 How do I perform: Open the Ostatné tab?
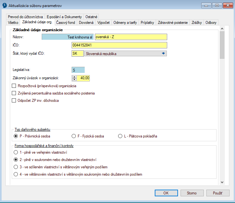pyautogui.click(x=91, y=17)
